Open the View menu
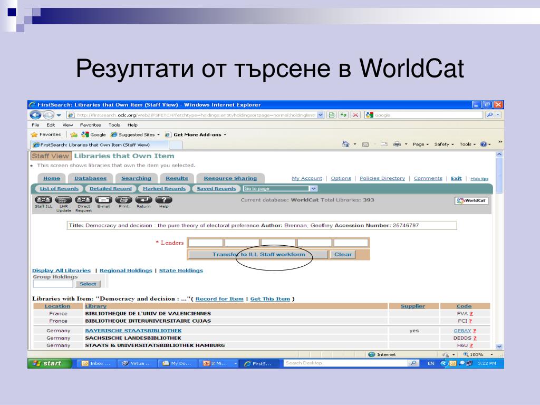540x405 pixels. [67, 125]
